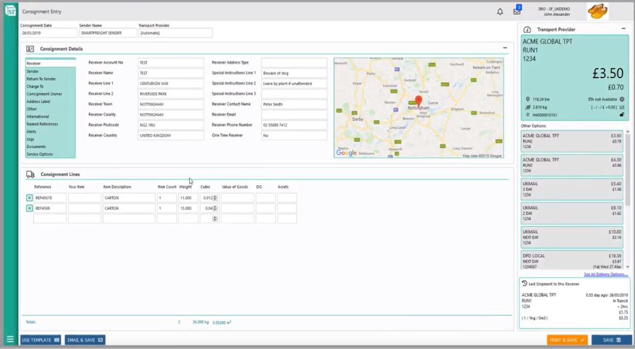Choose UKMAIL NEXT DAY option
Screen dimensions: 635x349
pyautogui.click(x=572, y=237)
